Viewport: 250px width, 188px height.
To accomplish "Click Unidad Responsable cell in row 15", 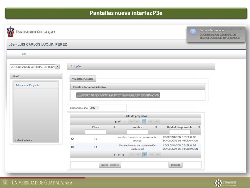I will [179, 139].
